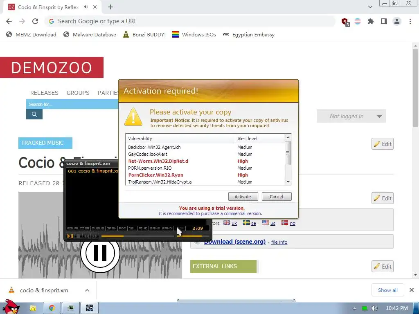The height and width of the screenshot is (314, 419).
Task: Open the Chrome three-dot menu
Action: point(410,21)
